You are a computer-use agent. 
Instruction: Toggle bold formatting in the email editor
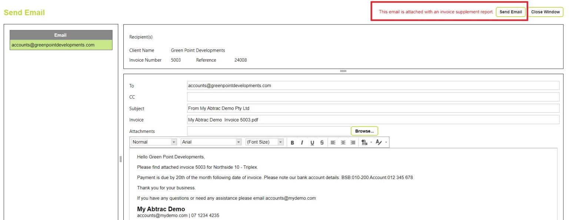pos(292,142)
